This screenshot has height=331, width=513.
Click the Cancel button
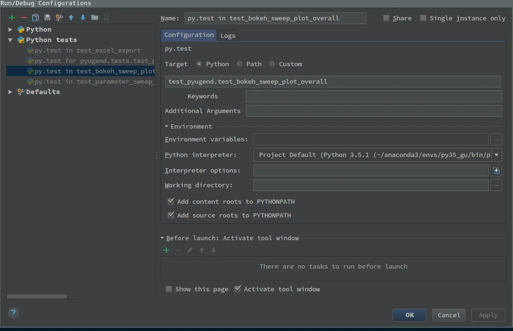(449, 315)
